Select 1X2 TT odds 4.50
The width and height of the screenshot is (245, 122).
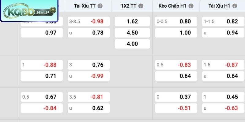[x=132, y=33]
